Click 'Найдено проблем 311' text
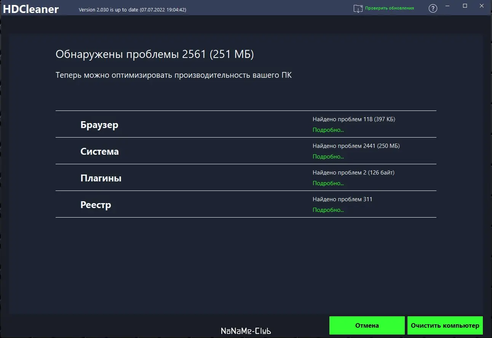Image resolution: width=492 pixels, height=338 pixels. click(342, 199)
